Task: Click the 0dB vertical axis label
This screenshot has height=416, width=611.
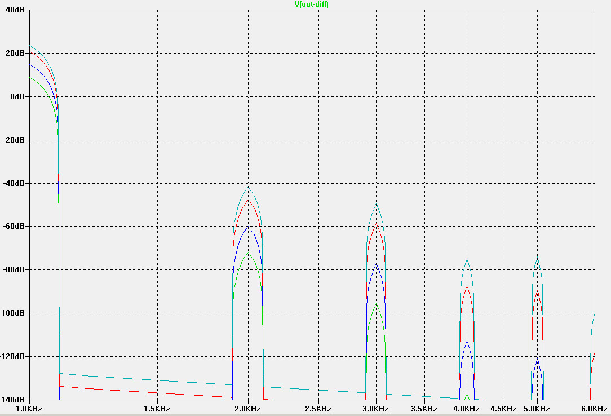Action: point(17,96)
